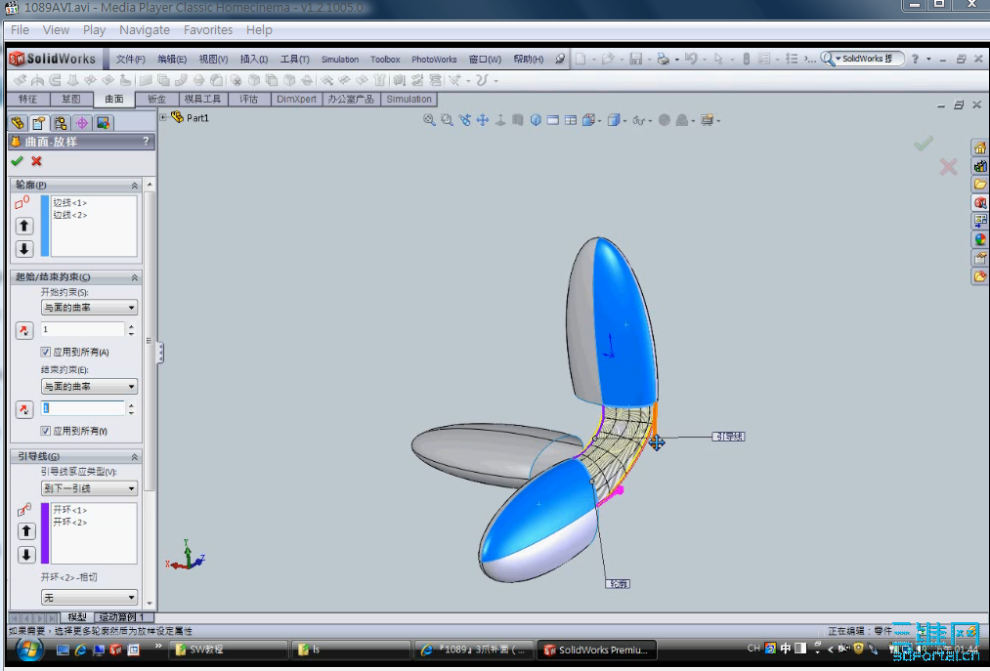
Task: Click the Save floppy disk icon
Action: coord(636,59)
